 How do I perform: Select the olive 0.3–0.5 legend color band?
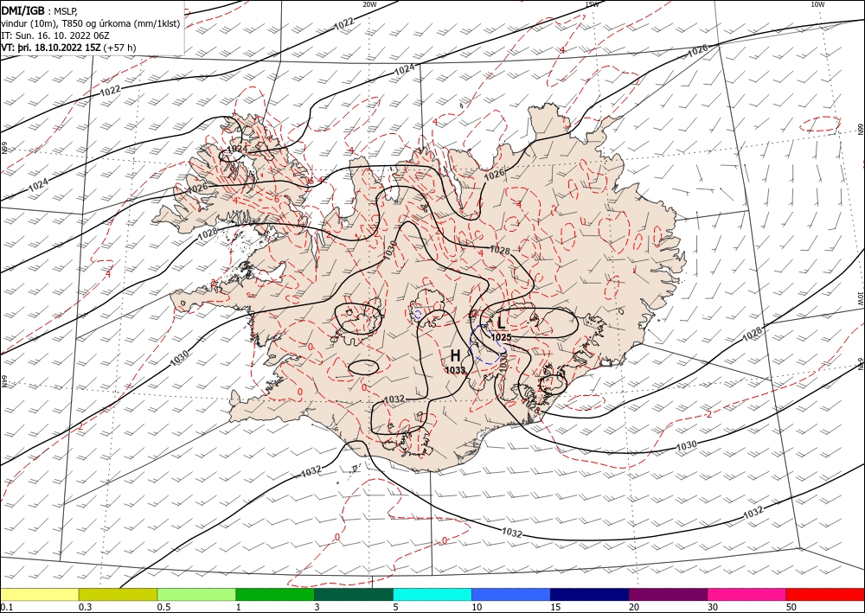pos(118,594)
